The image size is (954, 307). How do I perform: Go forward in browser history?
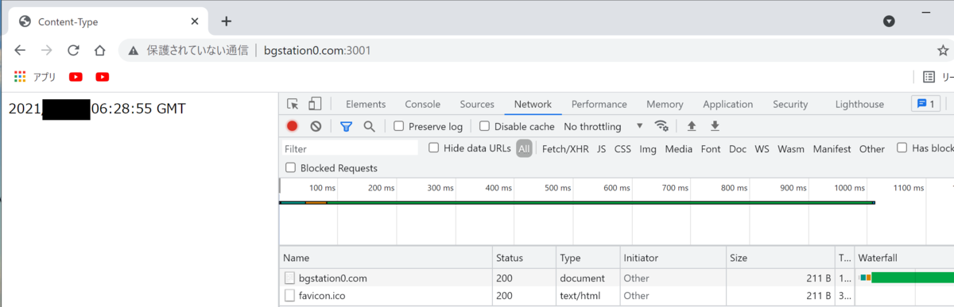pyautogui.click(x=47, y=50)
